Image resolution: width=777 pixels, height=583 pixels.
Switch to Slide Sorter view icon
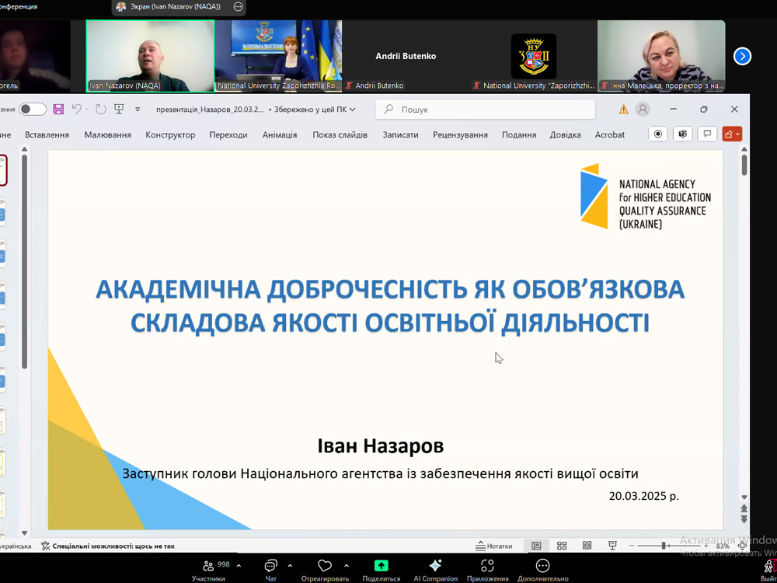point(562,546)
